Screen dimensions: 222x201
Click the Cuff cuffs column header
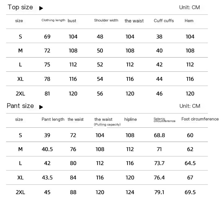(164, 21)
